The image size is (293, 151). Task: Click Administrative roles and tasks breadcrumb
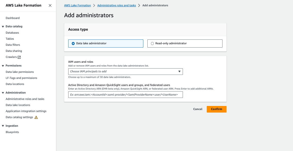pos(117,5)
